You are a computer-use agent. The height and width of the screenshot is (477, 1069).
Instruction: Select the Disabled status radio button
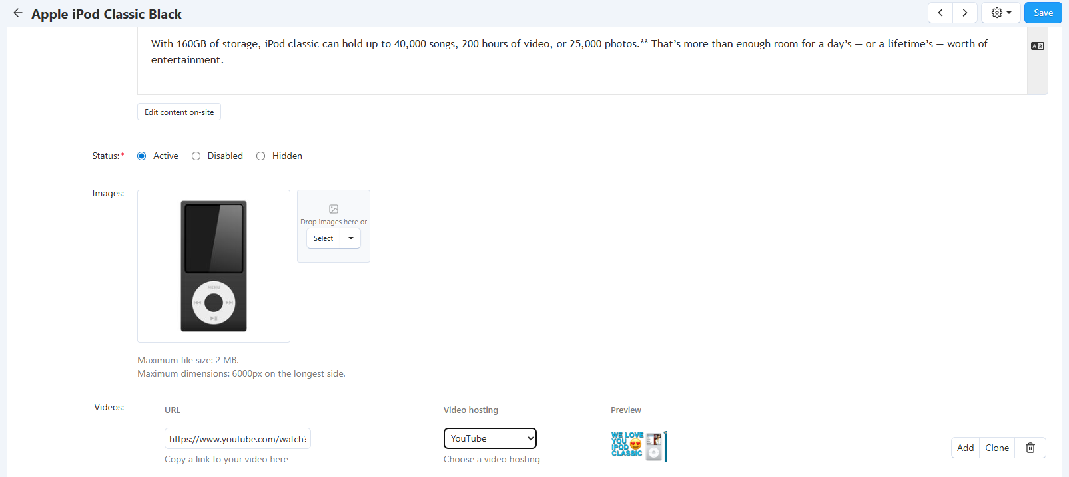point(196,156)
